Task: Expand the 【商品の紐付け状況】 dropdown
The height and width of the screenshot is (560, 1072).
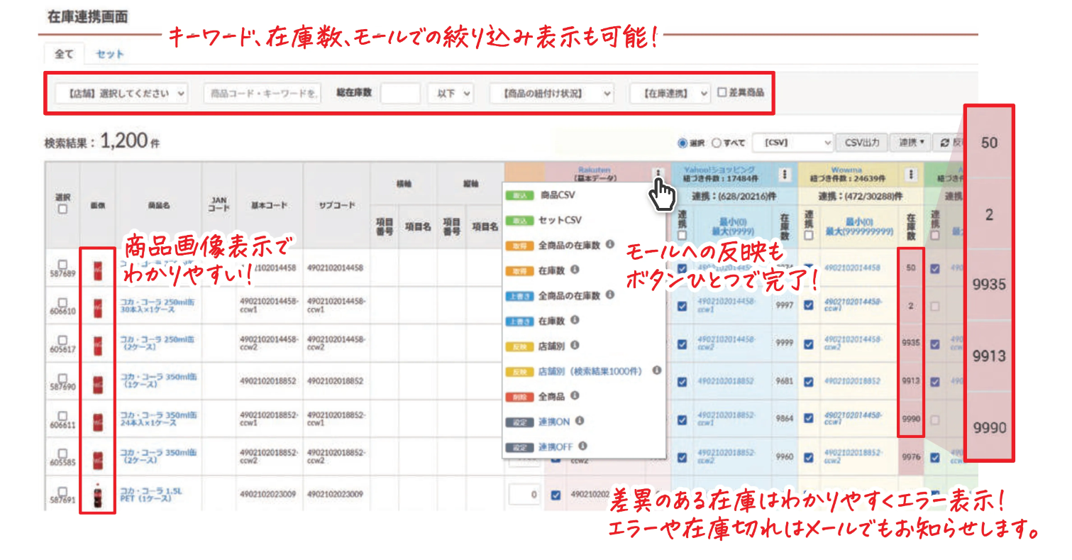Action: (552, 93)
